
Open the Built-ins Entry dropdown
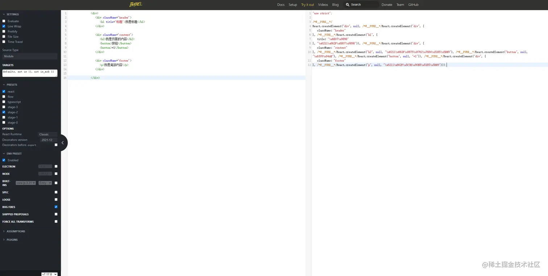coord(45,183)
